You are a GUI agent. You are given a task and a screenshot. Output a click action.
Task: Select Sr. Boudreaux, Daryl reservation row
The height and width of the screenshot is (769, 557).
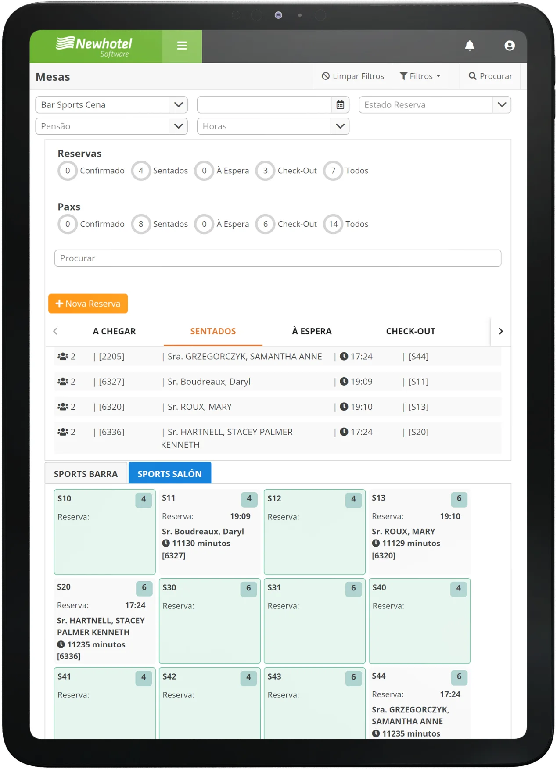point(278,382)
